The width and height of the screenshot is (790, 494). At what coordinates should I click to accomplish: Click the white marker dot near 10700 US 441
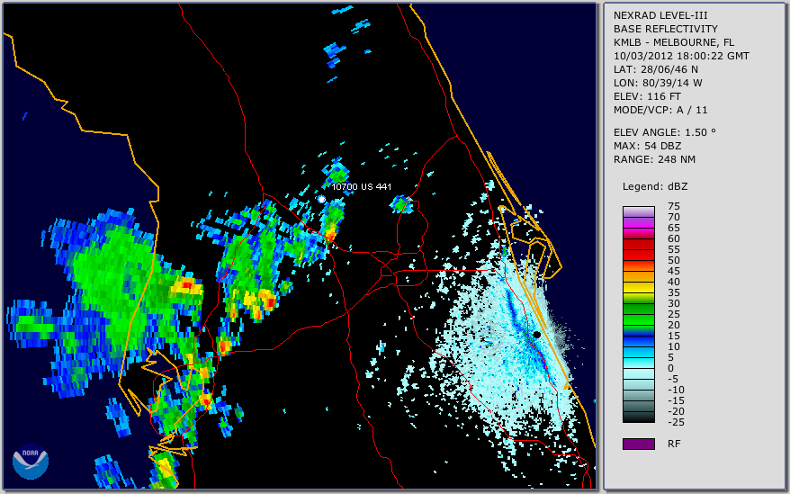(321, 200)
